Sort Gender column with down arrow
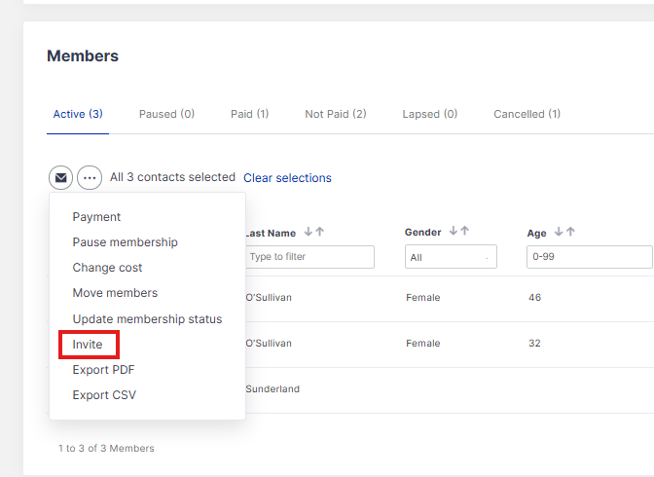This screenshot has height=477, width=654. pyautogui.click(x=454, y=232)
